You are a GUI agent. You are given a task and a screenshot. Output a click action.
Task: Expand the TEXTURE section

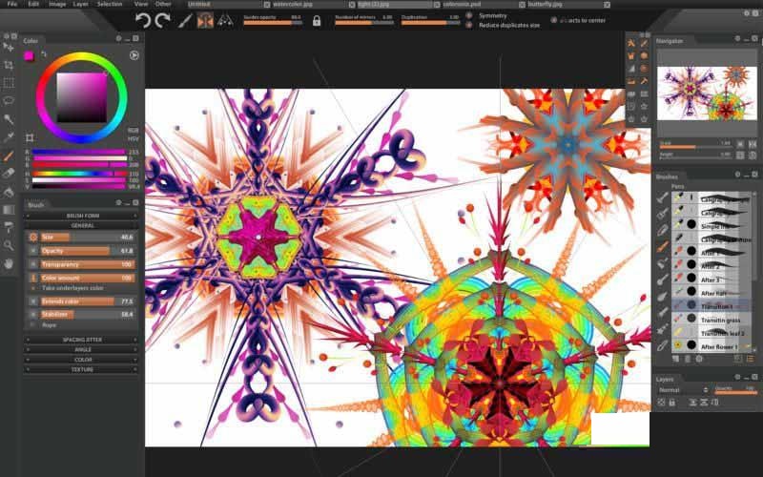(x=82, y=369)
